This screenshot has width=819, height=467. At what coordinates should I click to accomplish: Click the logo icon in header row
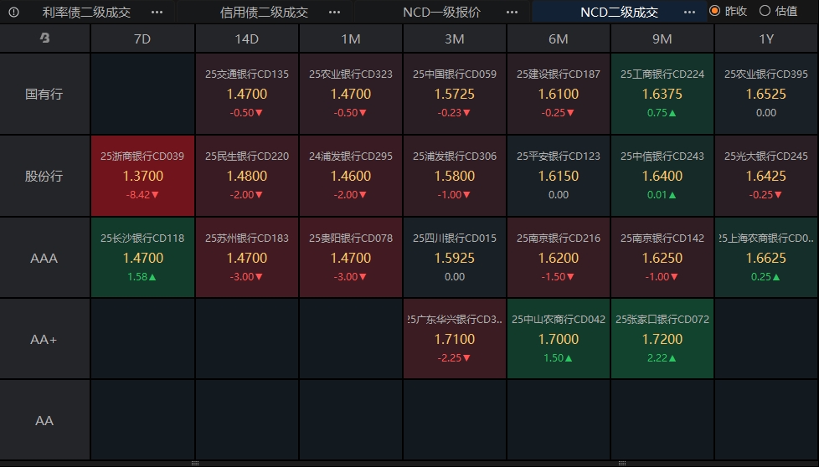44,38
